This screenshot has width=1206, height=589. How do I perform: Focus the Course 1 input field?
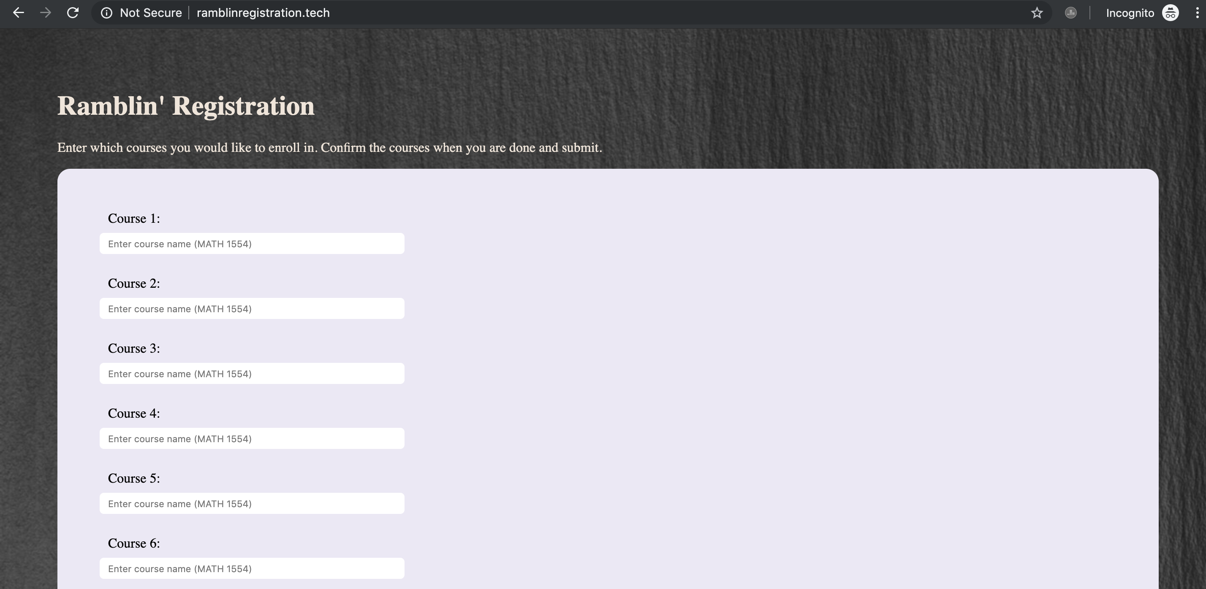click(x=252, y=244)
